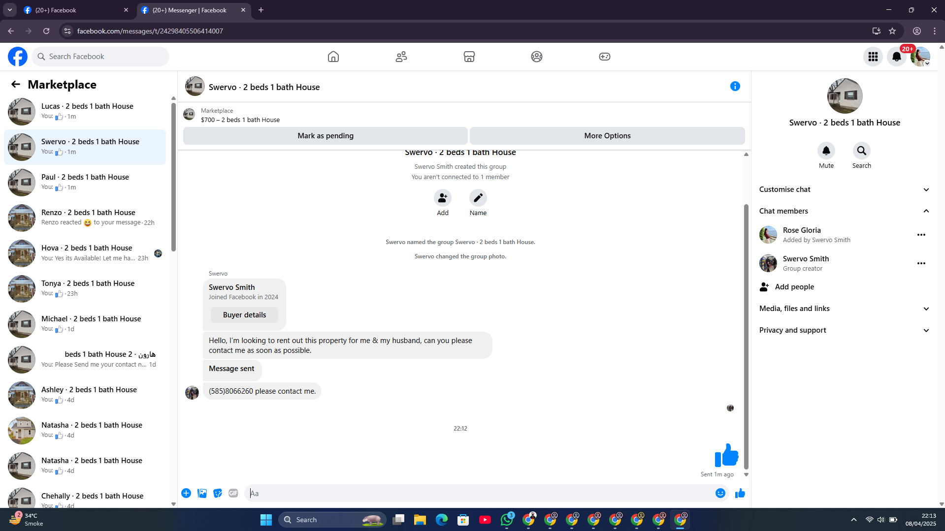Open WhatsApp from the taskbar

[507, 520]
